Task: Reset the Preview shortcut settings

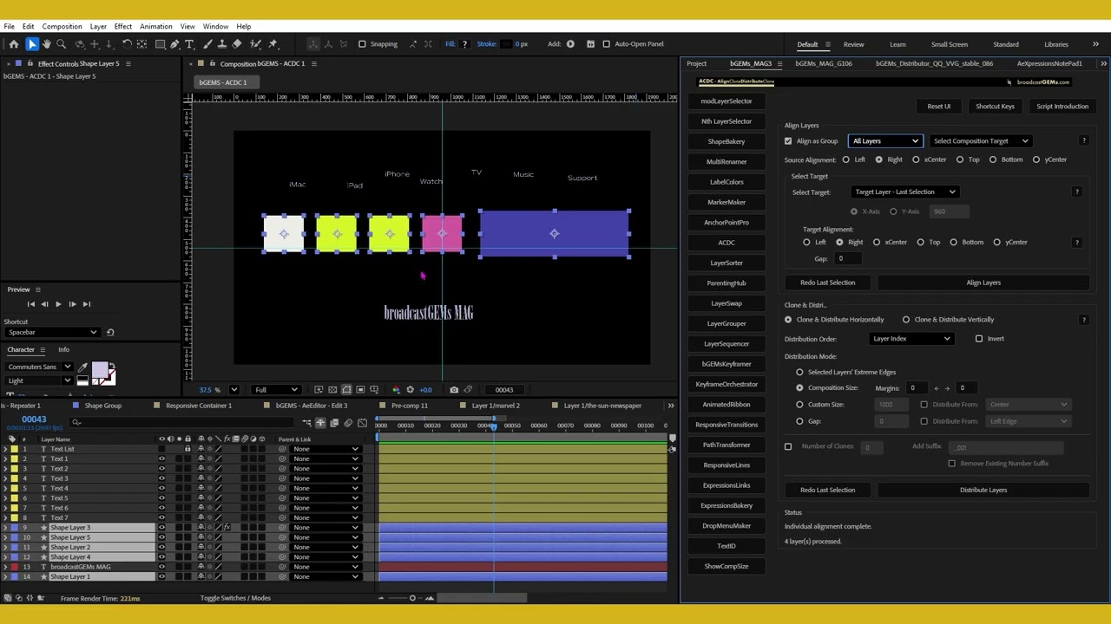Action: [109, 332]
